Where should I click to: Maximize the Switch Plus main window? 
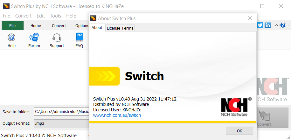pyautogui.click(x=262, y=6)
